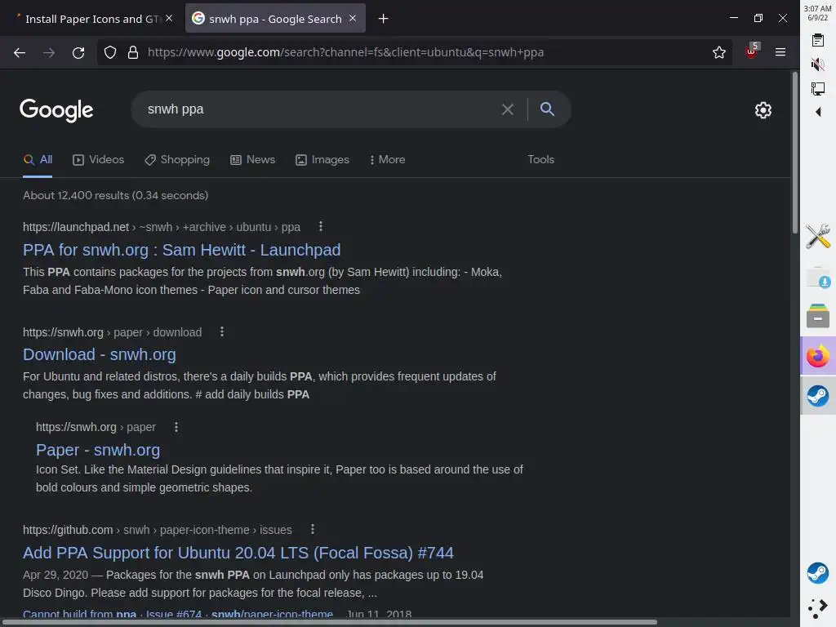Open options menu for launchpad.net result

320,227
